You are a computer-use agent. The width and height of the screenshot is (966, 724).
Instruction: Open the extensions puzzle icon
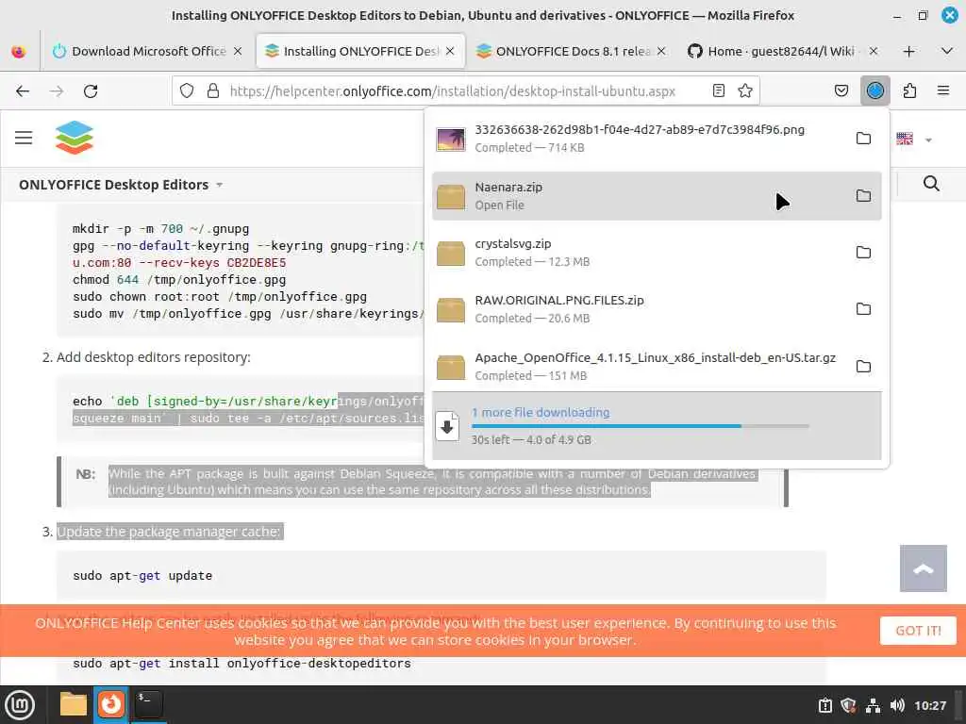point(909,91)
